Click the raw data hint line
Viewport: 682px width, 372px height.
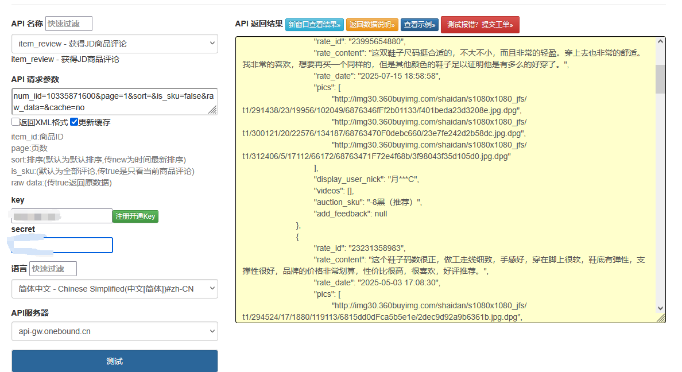(62, 183)
